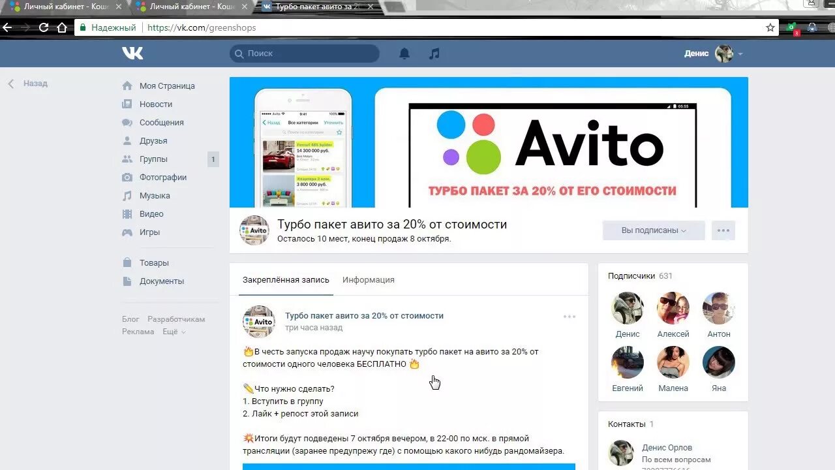Open Друзья in sidebar

pyautogui.click(x=153, y=140)
